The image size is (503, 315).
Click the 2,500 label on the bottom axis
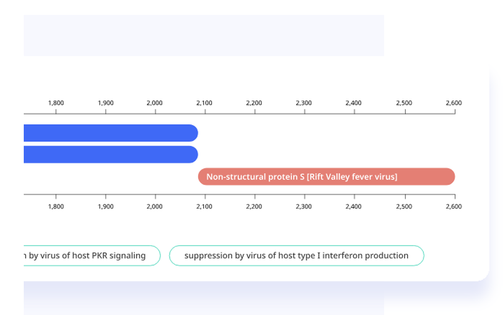pos(404,206)
